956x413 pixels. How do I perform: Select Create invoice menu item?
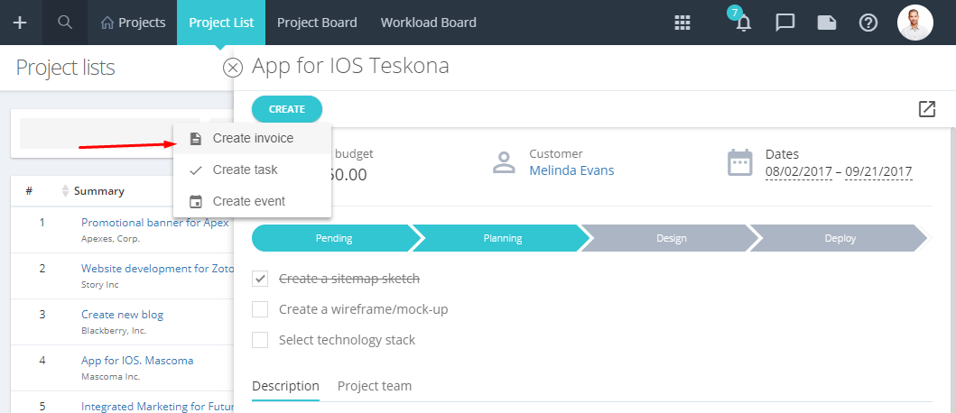pos(253,138)
